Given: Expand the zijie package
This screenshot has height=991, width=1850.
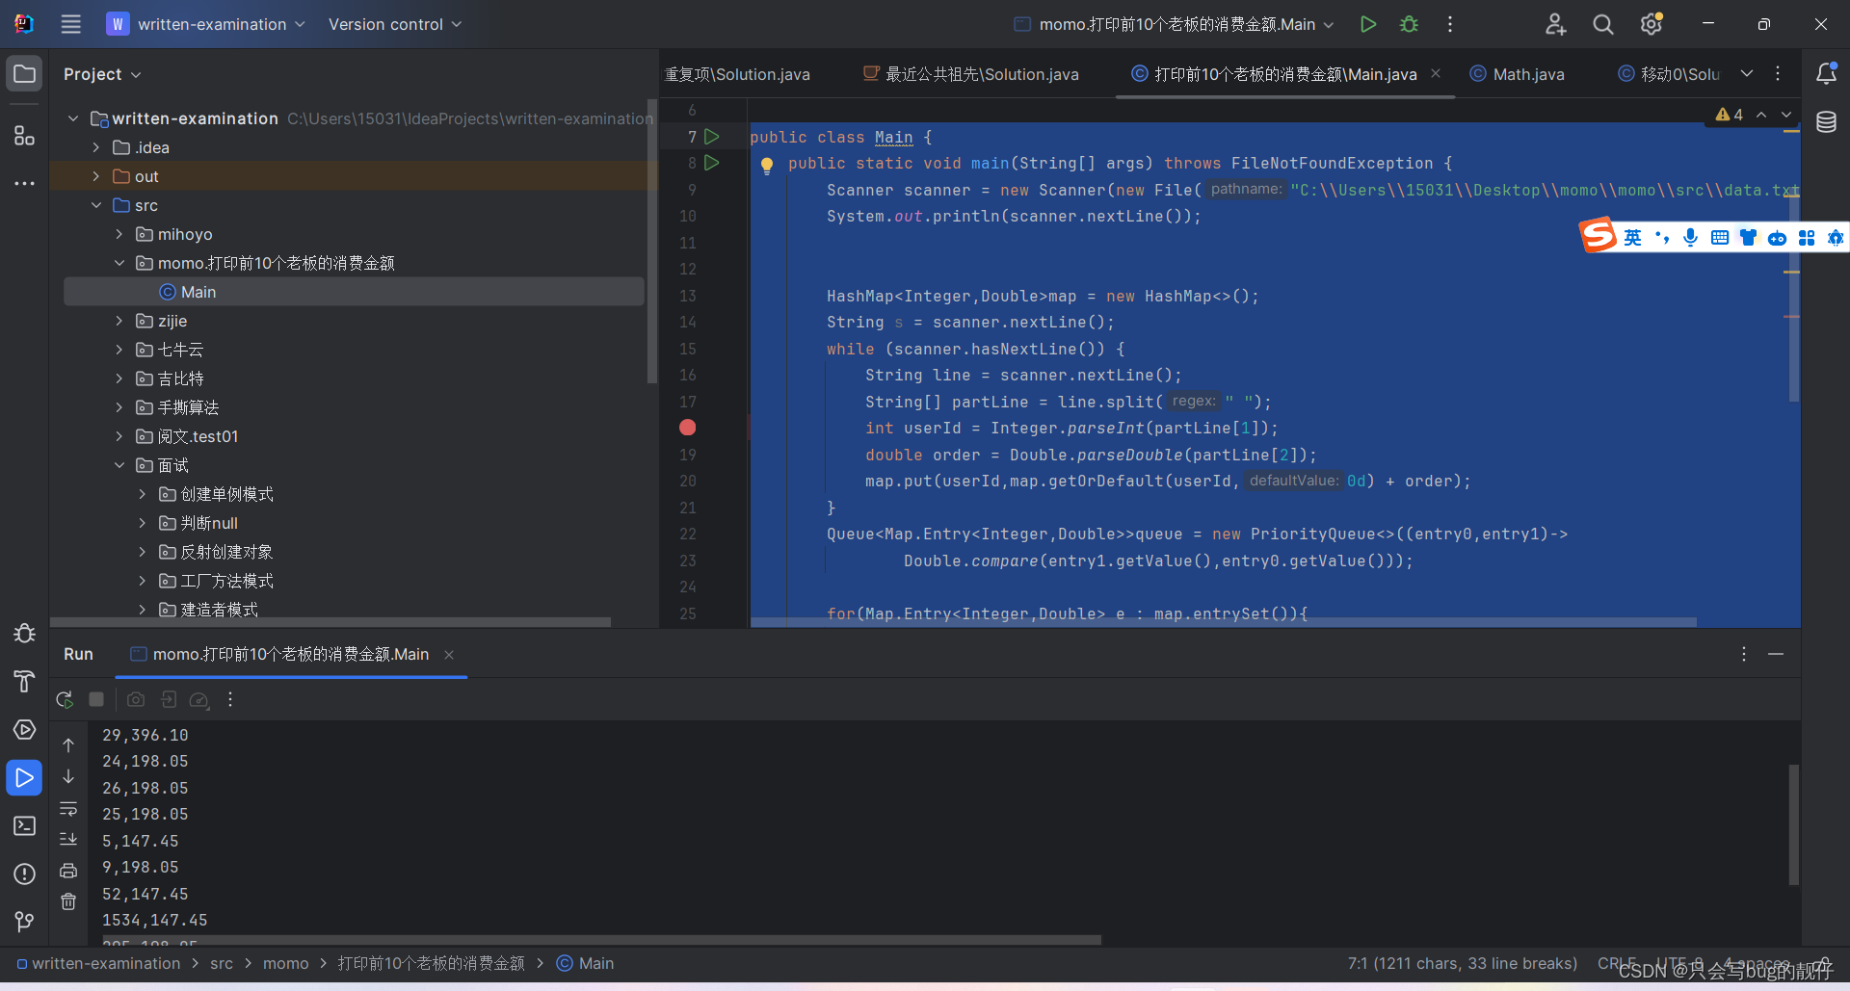Looking at the screenshot, I should coord(119,321).
